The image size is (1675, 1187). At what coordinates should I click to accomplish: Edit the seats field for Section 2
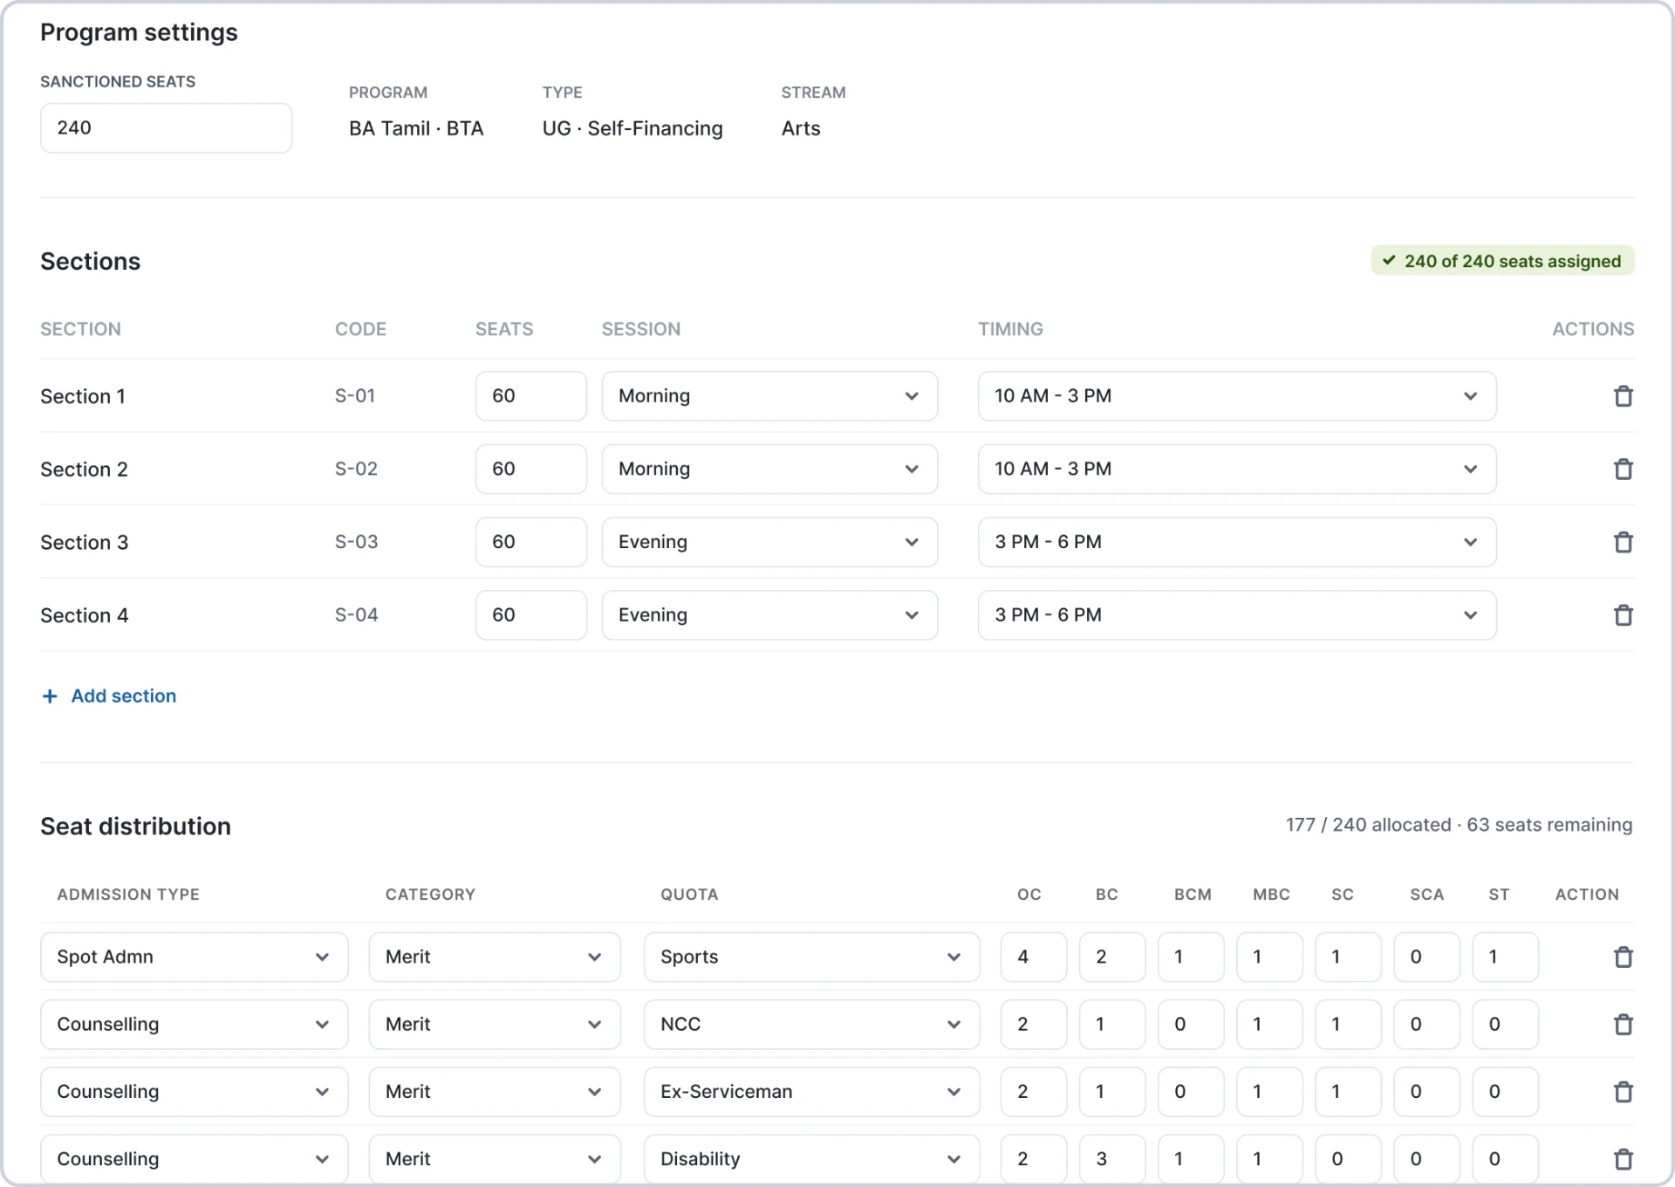coord(530,470)
